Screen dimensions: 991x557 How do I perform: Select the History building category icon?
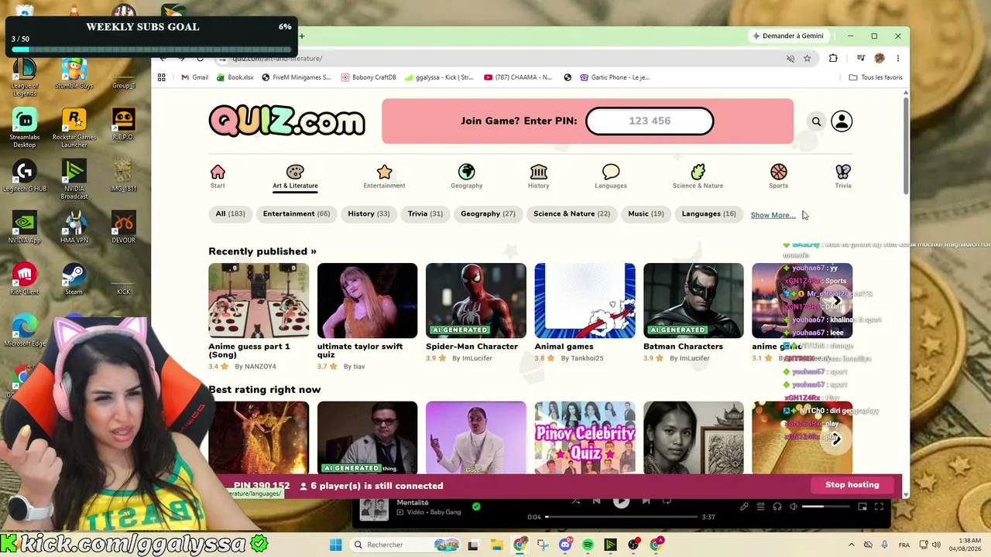point(539,172)
